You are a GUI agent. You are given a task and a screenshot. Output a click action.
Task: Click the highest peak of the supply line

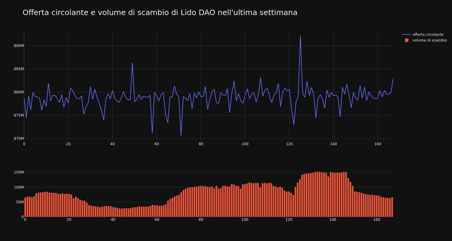300,36
